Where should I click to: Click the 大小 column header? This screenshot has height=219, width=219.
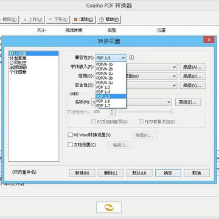[49, 30]
